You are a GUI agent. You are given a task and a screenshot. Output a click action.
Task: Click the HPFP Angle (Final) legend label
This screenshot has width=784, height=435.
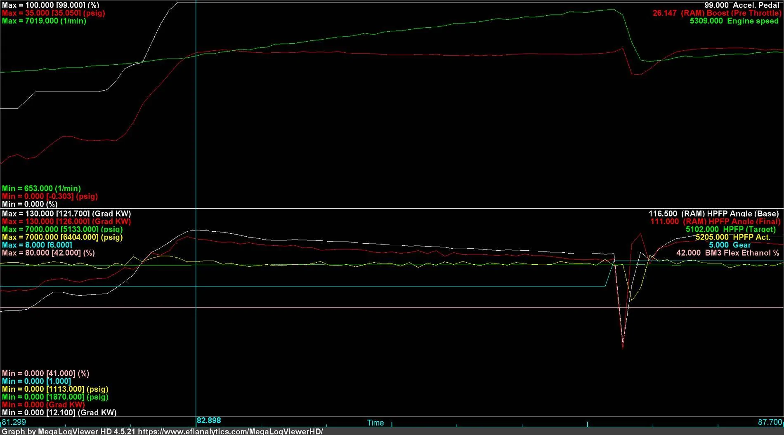(715, 222)
